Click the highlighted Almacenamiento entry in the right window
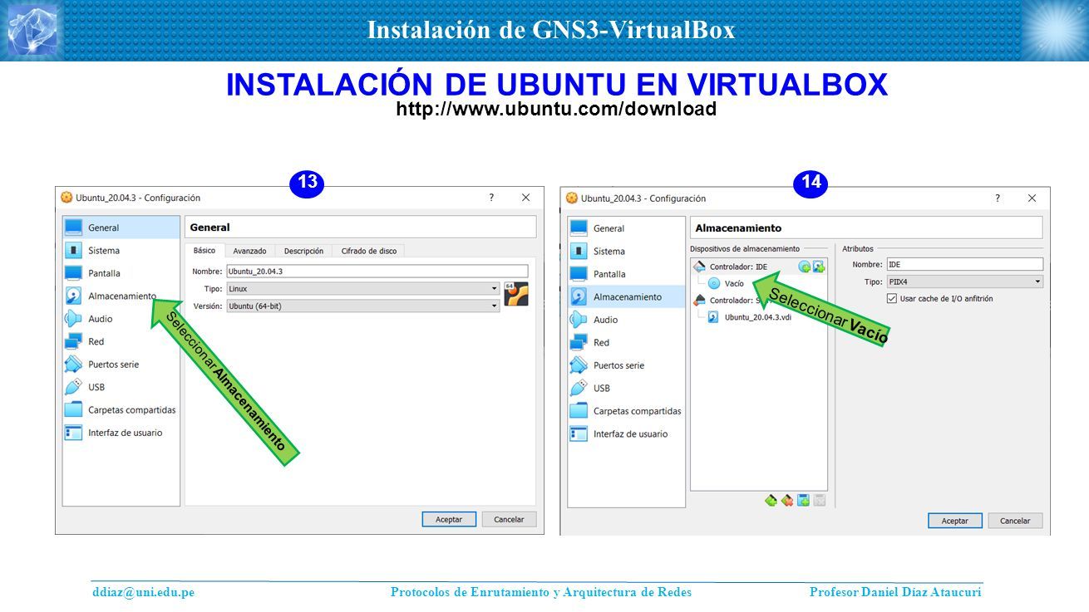 point(627,296)
